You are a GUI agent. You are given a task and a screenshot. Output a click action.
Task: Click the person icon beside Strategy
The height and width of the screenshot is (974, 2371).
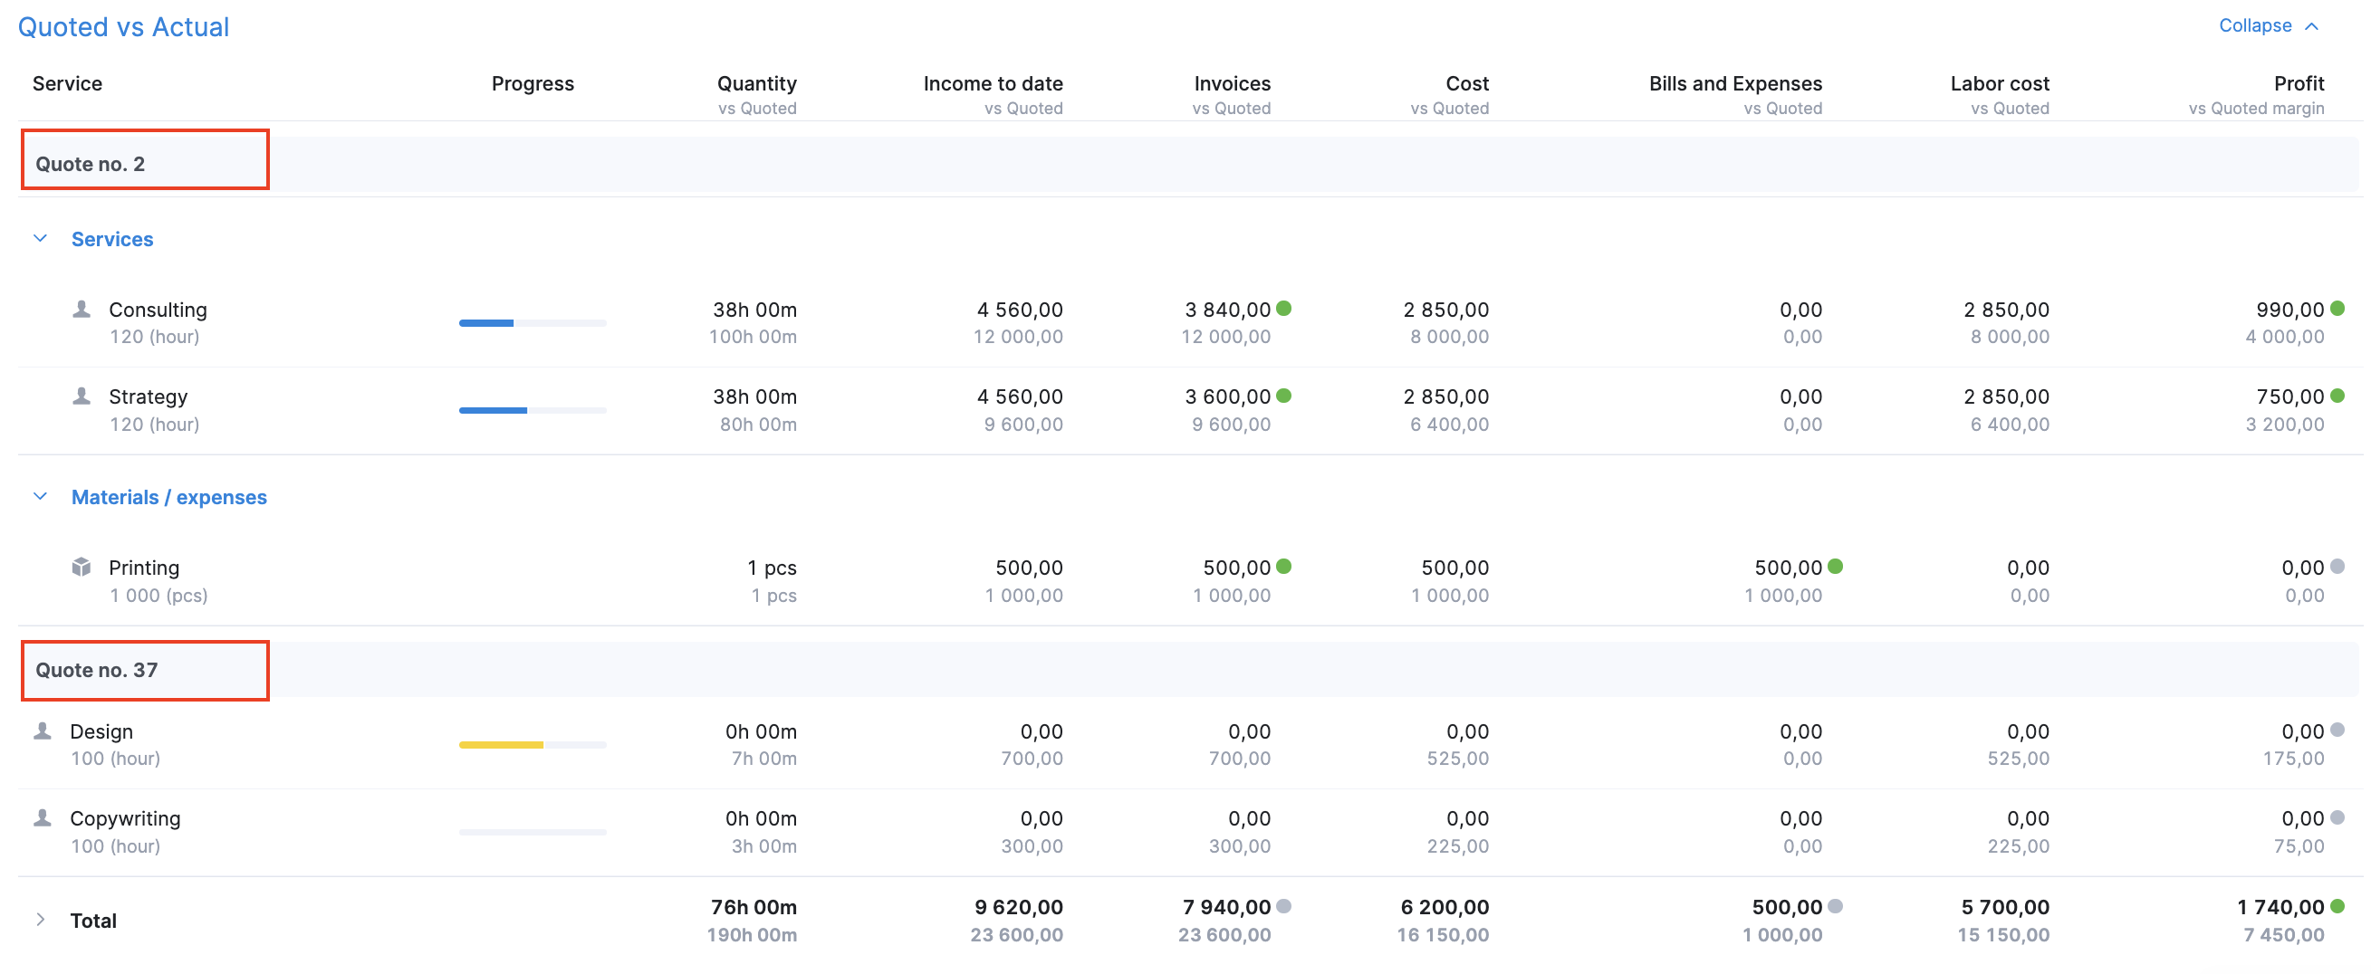pos(82,396)
